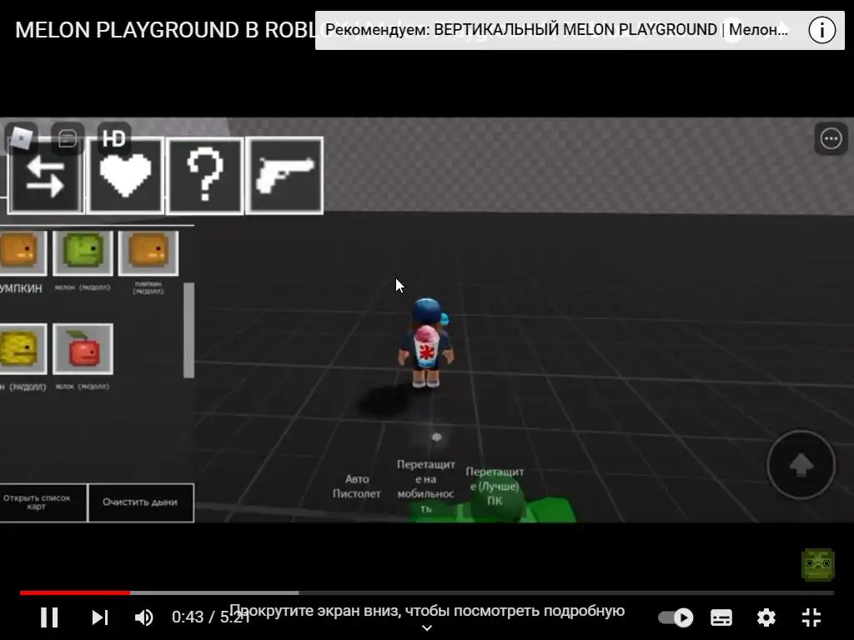
Task: Pause the video playback
Action: click(49, 617)
